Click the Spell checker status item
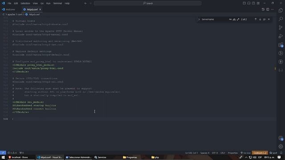285x160 pixels. click(x=273, y=153)
